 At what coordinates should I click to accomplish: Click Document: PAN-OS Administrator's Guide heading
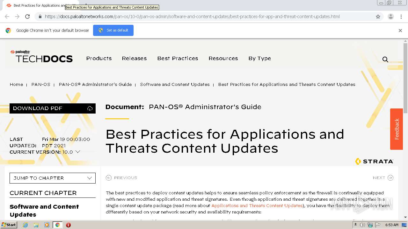[183, 107]
